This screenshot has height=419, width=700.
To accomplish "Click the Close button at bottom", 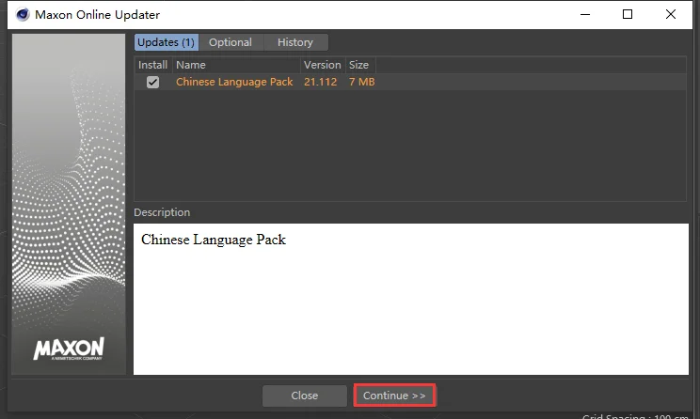I will point(305,396).
